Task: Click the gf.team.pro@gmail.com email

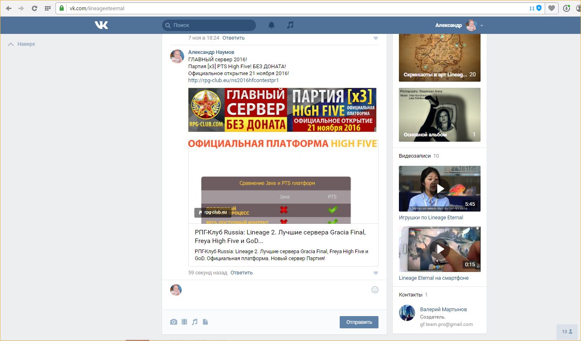Action: tap(447, 324)
